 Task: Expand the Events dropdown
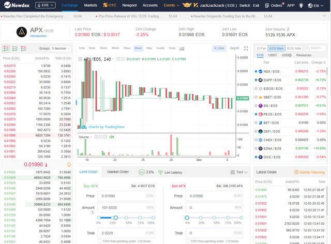pos(171,5)
